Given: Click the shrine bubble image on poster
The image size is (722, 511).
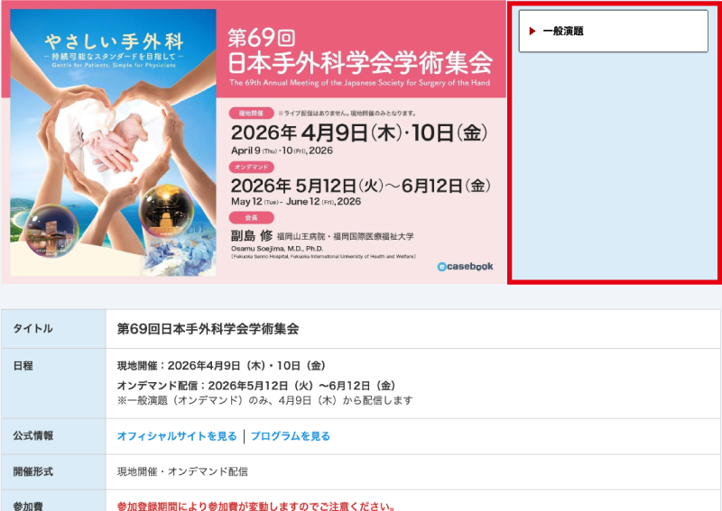Looking at the screenshot, I should click(167, 211).
